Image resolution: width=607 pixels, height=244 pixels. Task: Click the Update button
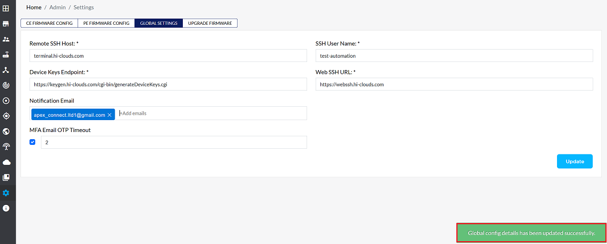click(x=575, y=162)
